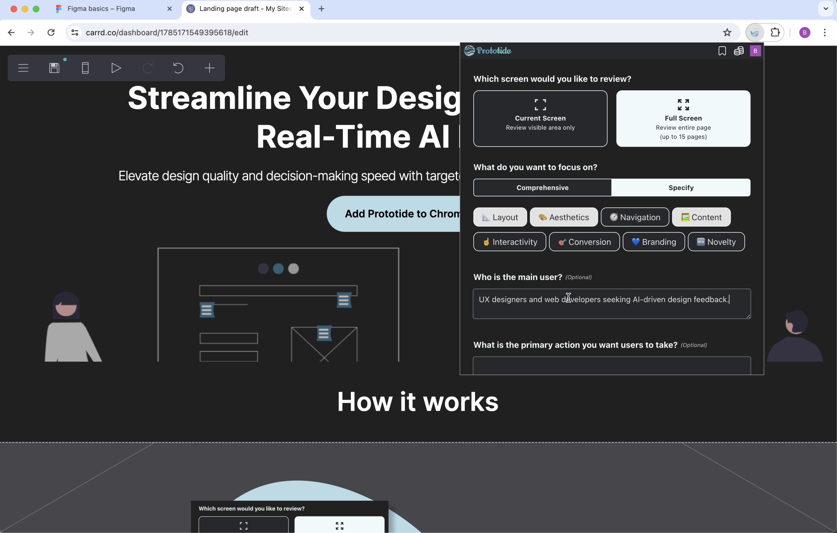Viewport: 837px width, 533px height.
Task: Click the primary action text field
Action: (611, 365)
